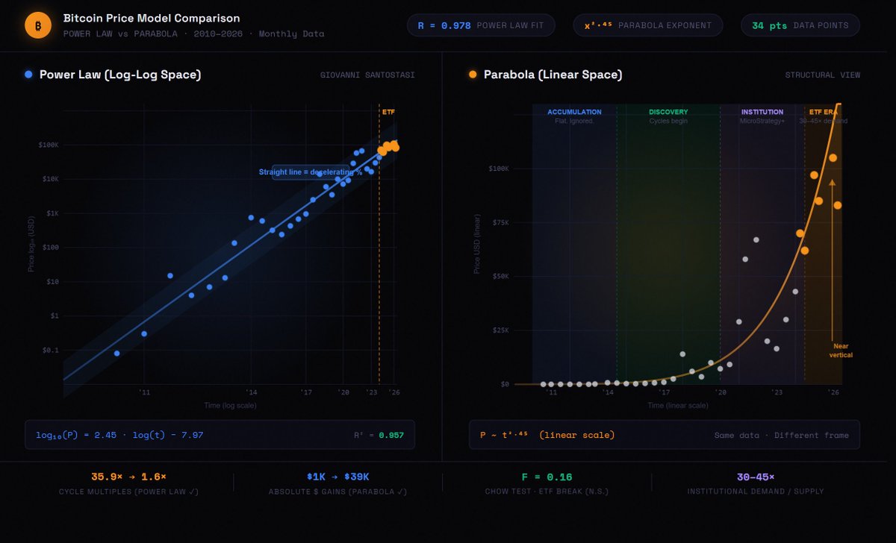
Task: Click the orange dot beside Parabola title
Action: coord(473,75)
